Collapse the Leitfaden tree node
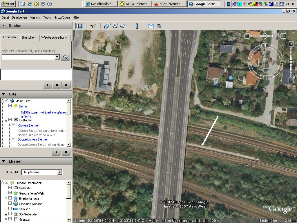Image resolution: width=297 pixels, height=223 pixels. 6,120
